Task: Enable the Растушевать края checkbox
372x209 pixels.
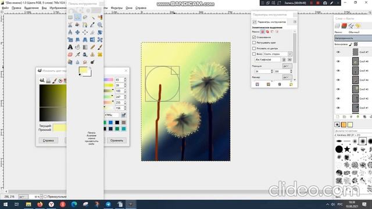Action: pyautogui.click(x=254, y=42)
